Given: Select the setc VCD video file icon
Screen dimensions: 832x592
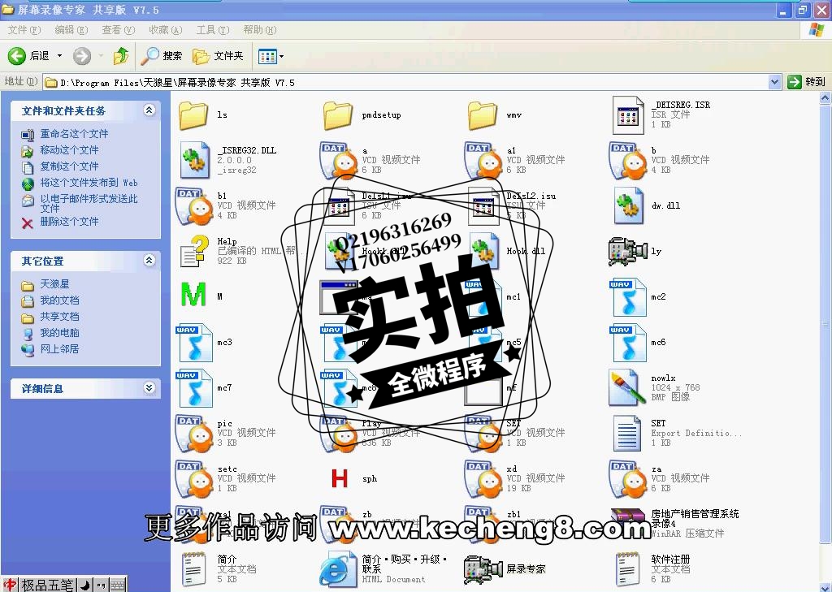Looking at the screenshot, I should (x=194, y=479).
